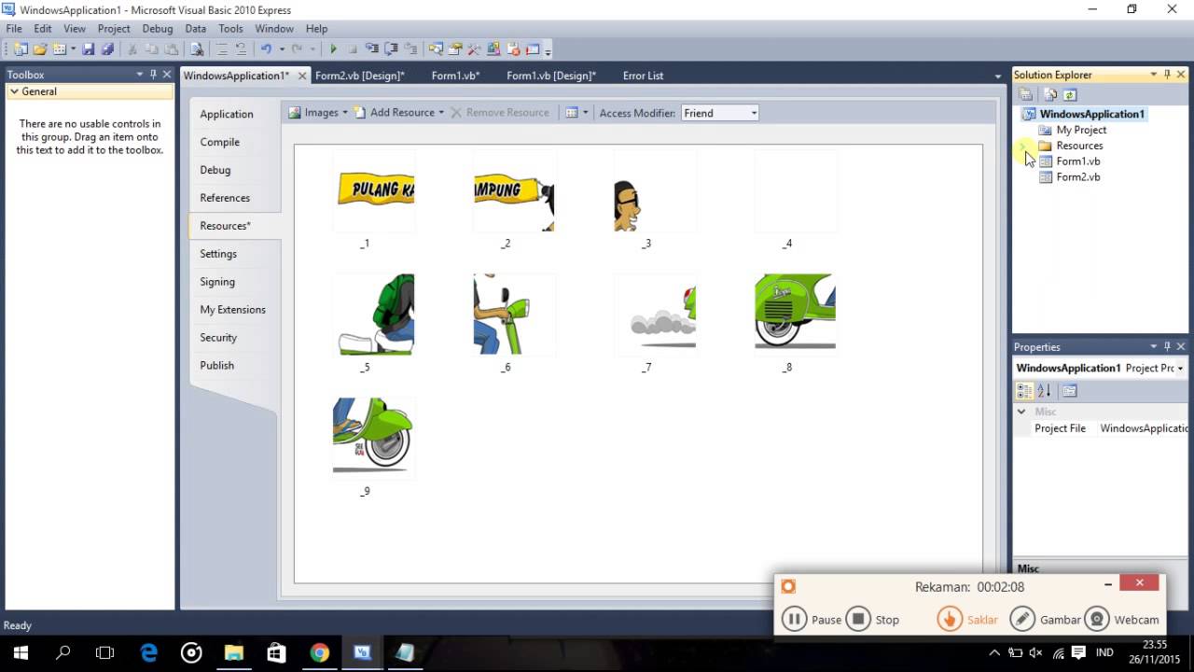Select the Application settings page
This screenshot has width=1194, height=672.
point(227,114)
